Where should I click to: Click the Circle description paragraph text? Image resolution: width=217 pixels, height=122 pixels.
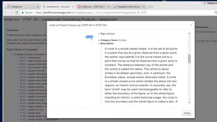(x=141, y=75)
